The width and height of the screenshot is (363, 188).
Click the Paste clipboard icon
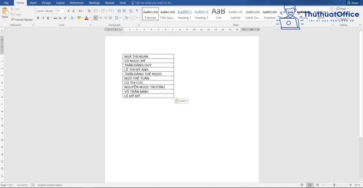point(5,11)
